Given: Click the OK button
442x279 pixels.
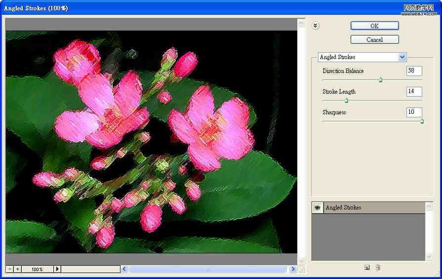Looking at the screenshot, I should (374, 26).
